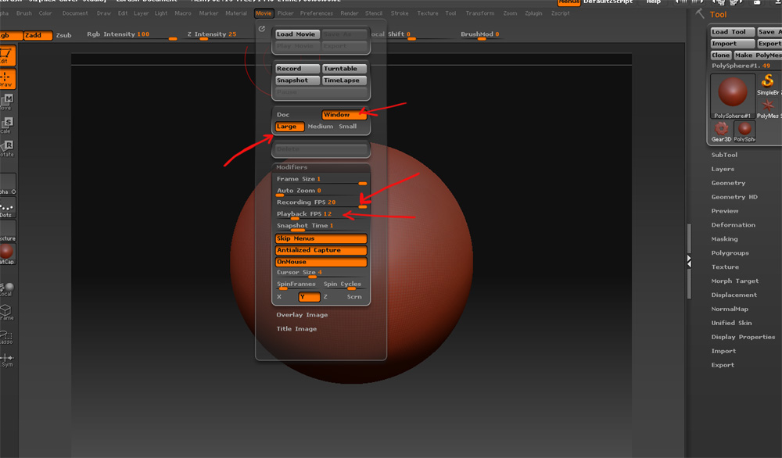Click the right tray divider arrows
The width and height of the screenshot is (782, 458).
click(689, 260)
